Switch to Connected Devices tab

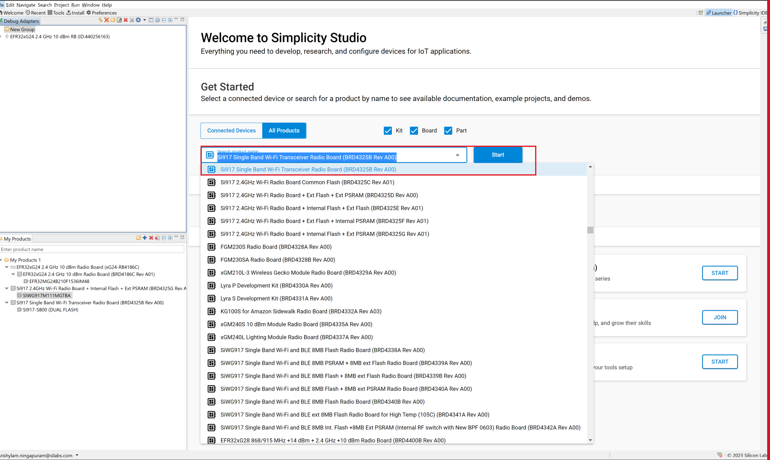tap(231, 131)
